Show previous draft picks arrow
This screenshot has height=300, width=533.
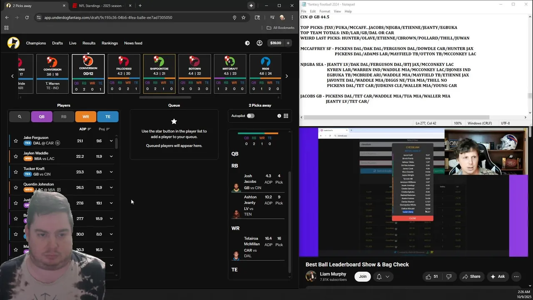coord(12,76)
